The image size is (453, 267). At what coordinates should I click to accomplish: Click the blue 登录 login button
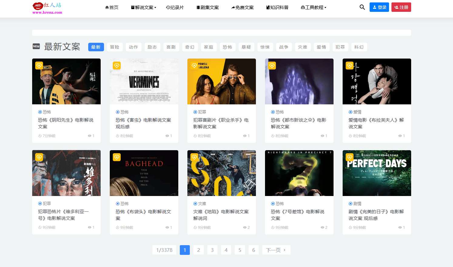pyautogui.click(x=379, y=7)
